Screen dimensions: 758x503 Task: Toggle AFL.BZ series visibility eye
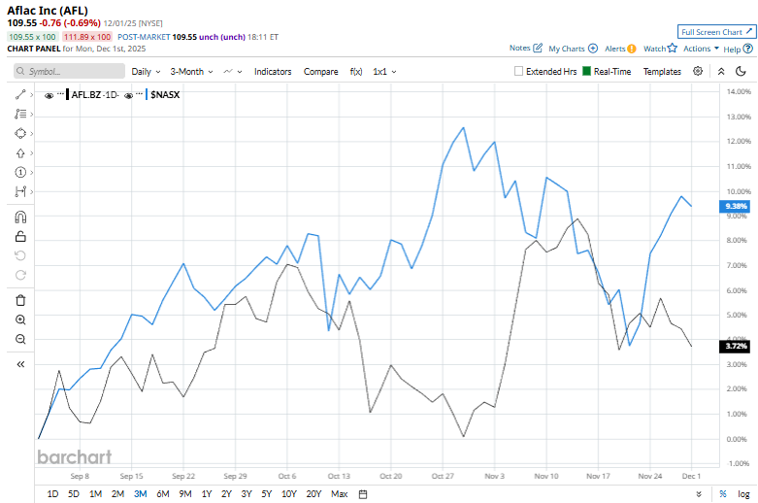point(49,95)
